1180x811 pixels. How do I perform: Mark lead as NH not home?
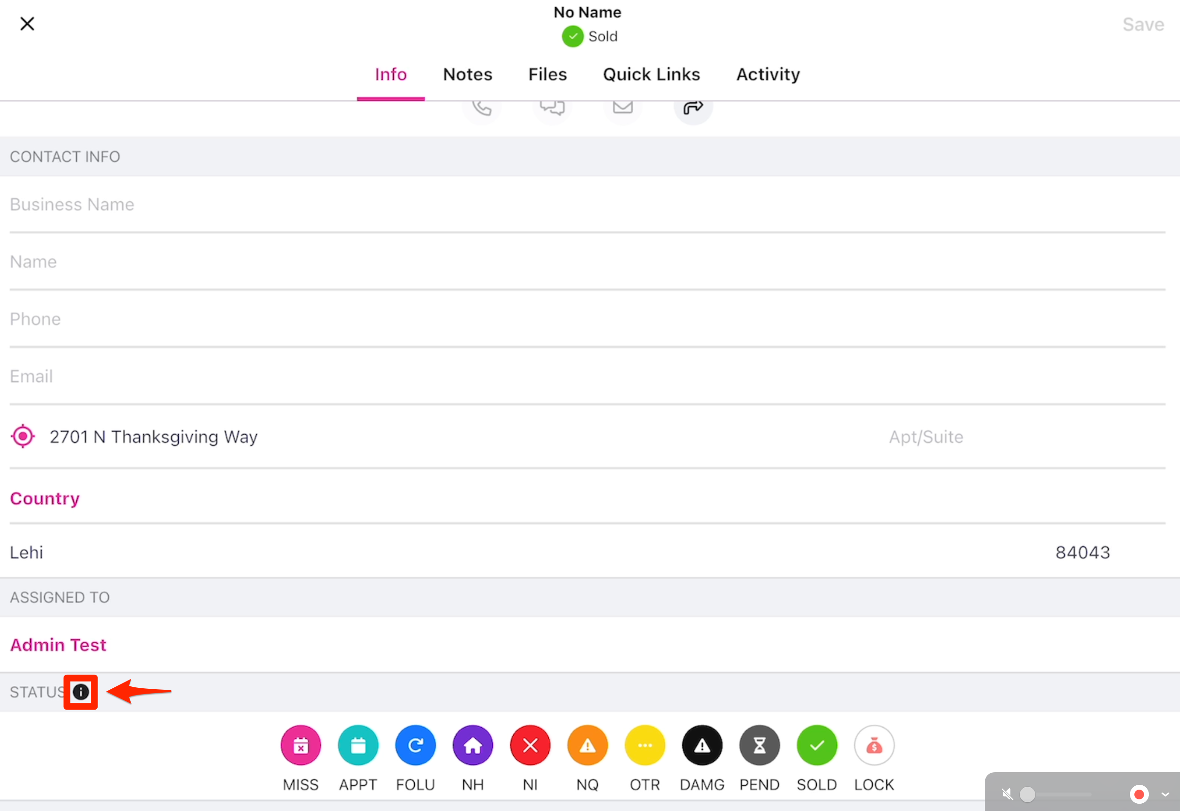point(472,746)
